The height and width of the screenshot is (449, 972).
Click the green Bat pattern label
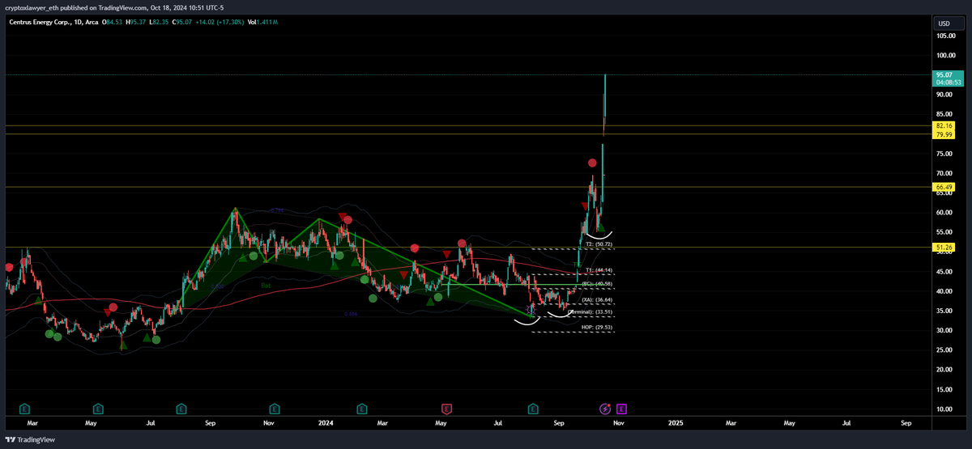tap(266, 286)
